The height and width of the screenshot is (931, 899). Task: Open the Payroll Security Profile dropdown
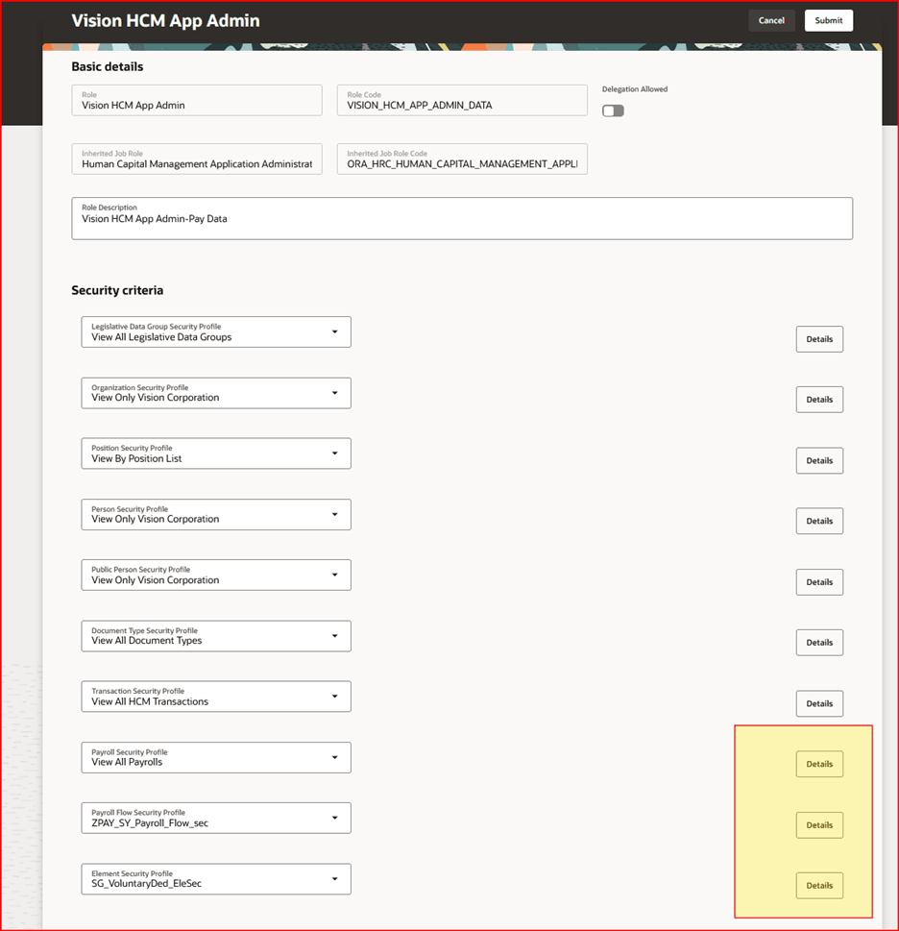(x=216, y=758)
